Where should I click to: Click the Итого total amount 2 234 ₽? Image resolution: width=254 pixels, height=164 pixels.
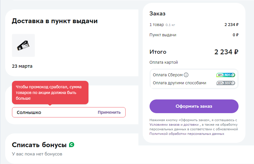[x=226, y=52]
